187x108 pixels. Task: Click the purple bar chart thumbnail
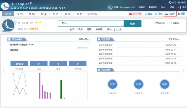coord(45,86)
